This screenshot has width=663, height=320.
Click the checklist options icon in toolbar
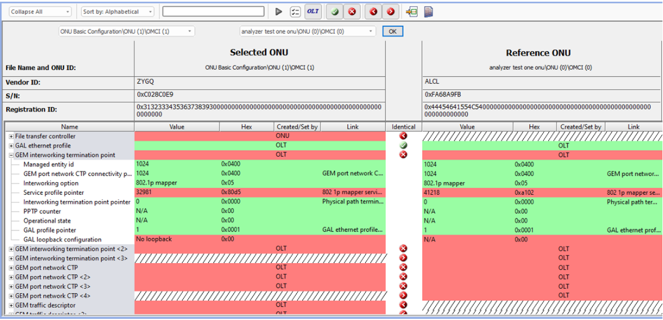pyautogui.click(x=294, y=11)
